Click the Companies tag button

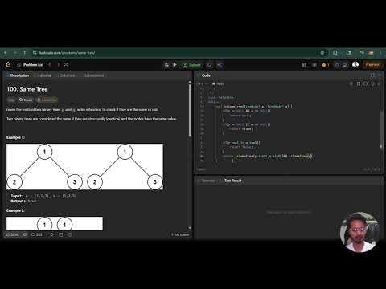[47, 100]
